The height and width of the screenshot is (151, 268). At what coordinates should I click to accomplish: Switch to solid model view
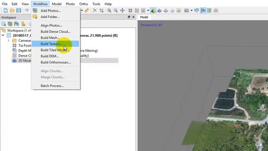(159, 10)
